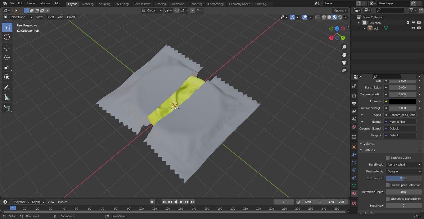This screenshot has height=219, width=424.
Task: Toggle the camera view icon
Action: pyautogui.click(x=344, y=63)
